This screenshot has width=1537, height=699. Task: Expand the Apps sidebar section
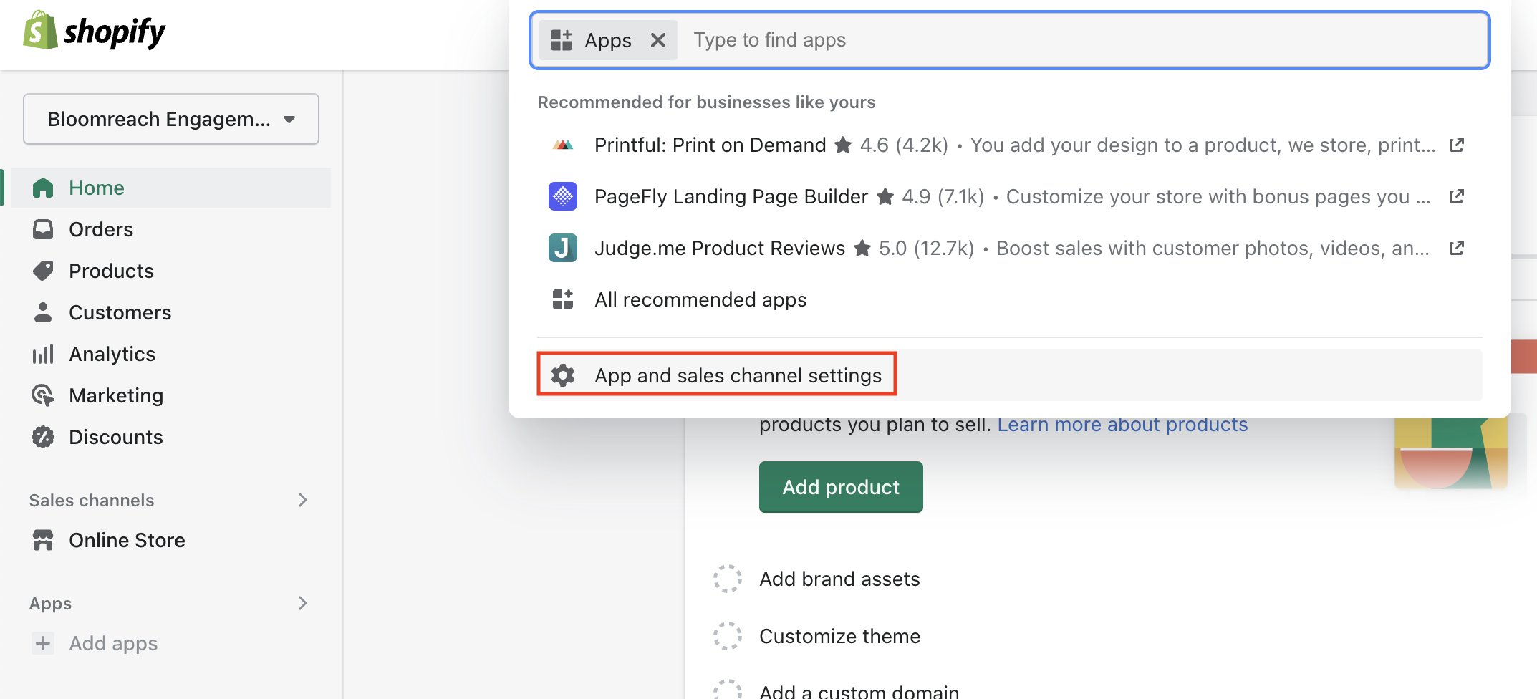coord(303,603)
